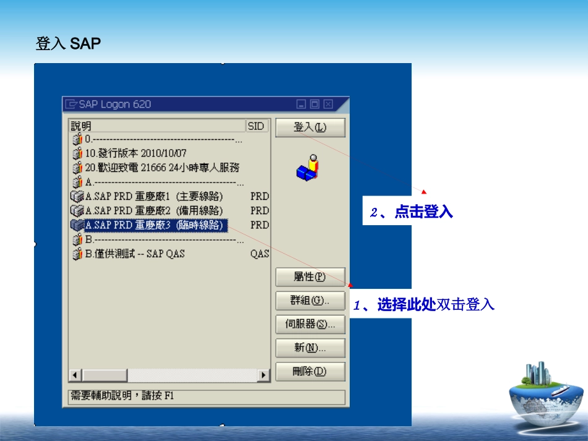The height and width of the screenshot is (441, 588).
Task: Select the 0.------ separator entry
Action: (163, 139)
